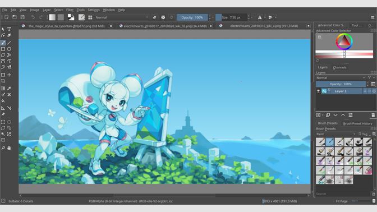Pick a color in the color triangle

(344, 42)
